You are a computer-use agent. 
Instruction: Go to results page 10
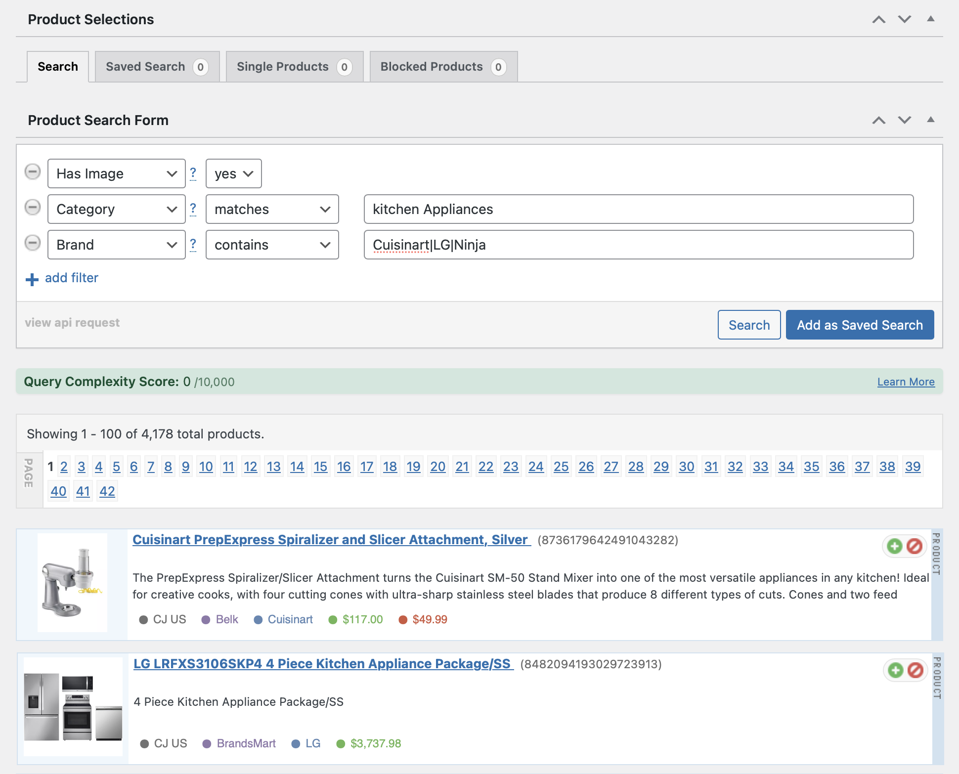(206, 467)
